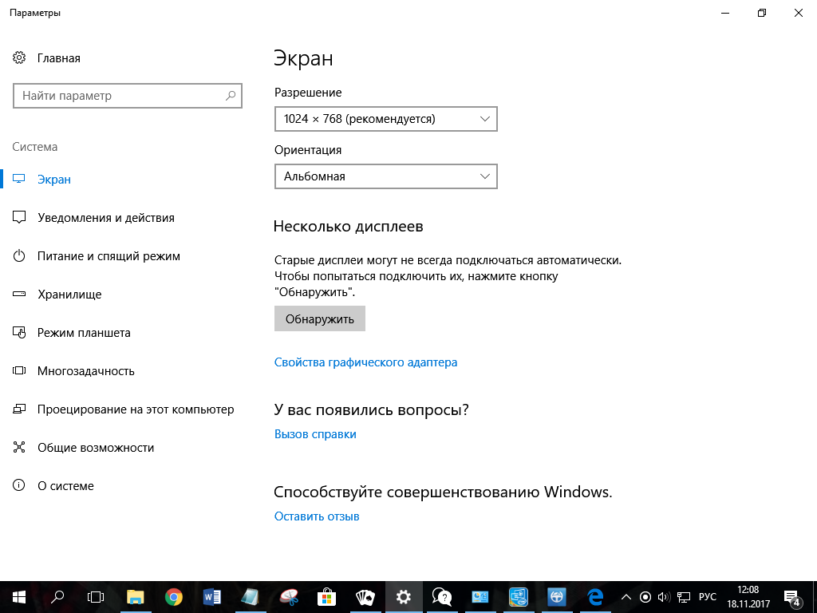
Task: Click the Оставить отзыв link
Action: click(317, 516)
